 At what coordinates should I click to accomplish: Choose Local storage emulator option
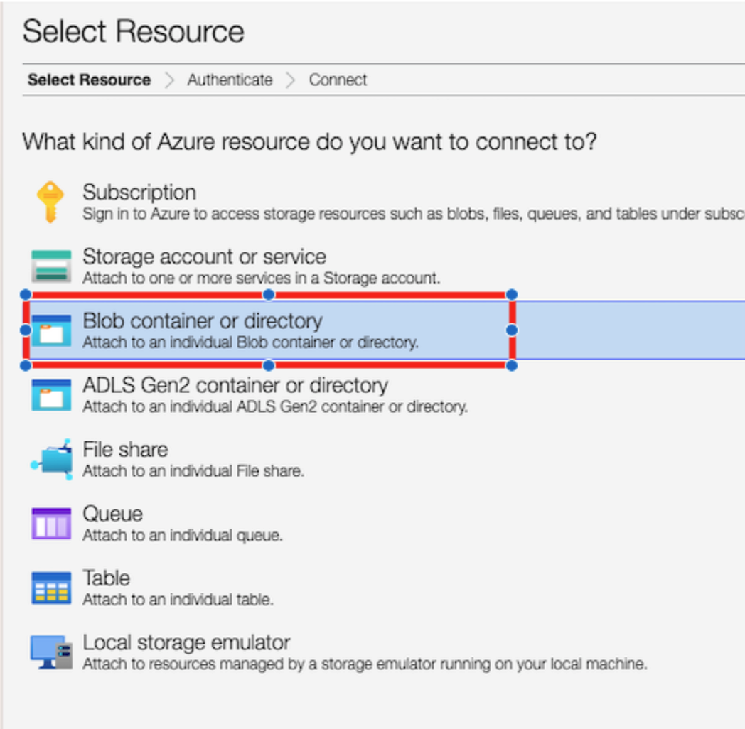(x=383, y=652)
